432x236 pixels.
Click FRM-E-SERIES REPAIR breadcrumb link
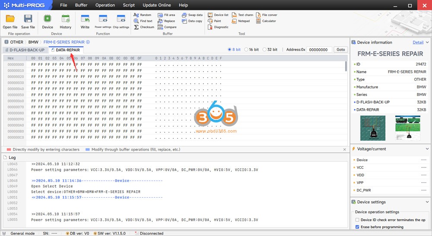[64, 42]
